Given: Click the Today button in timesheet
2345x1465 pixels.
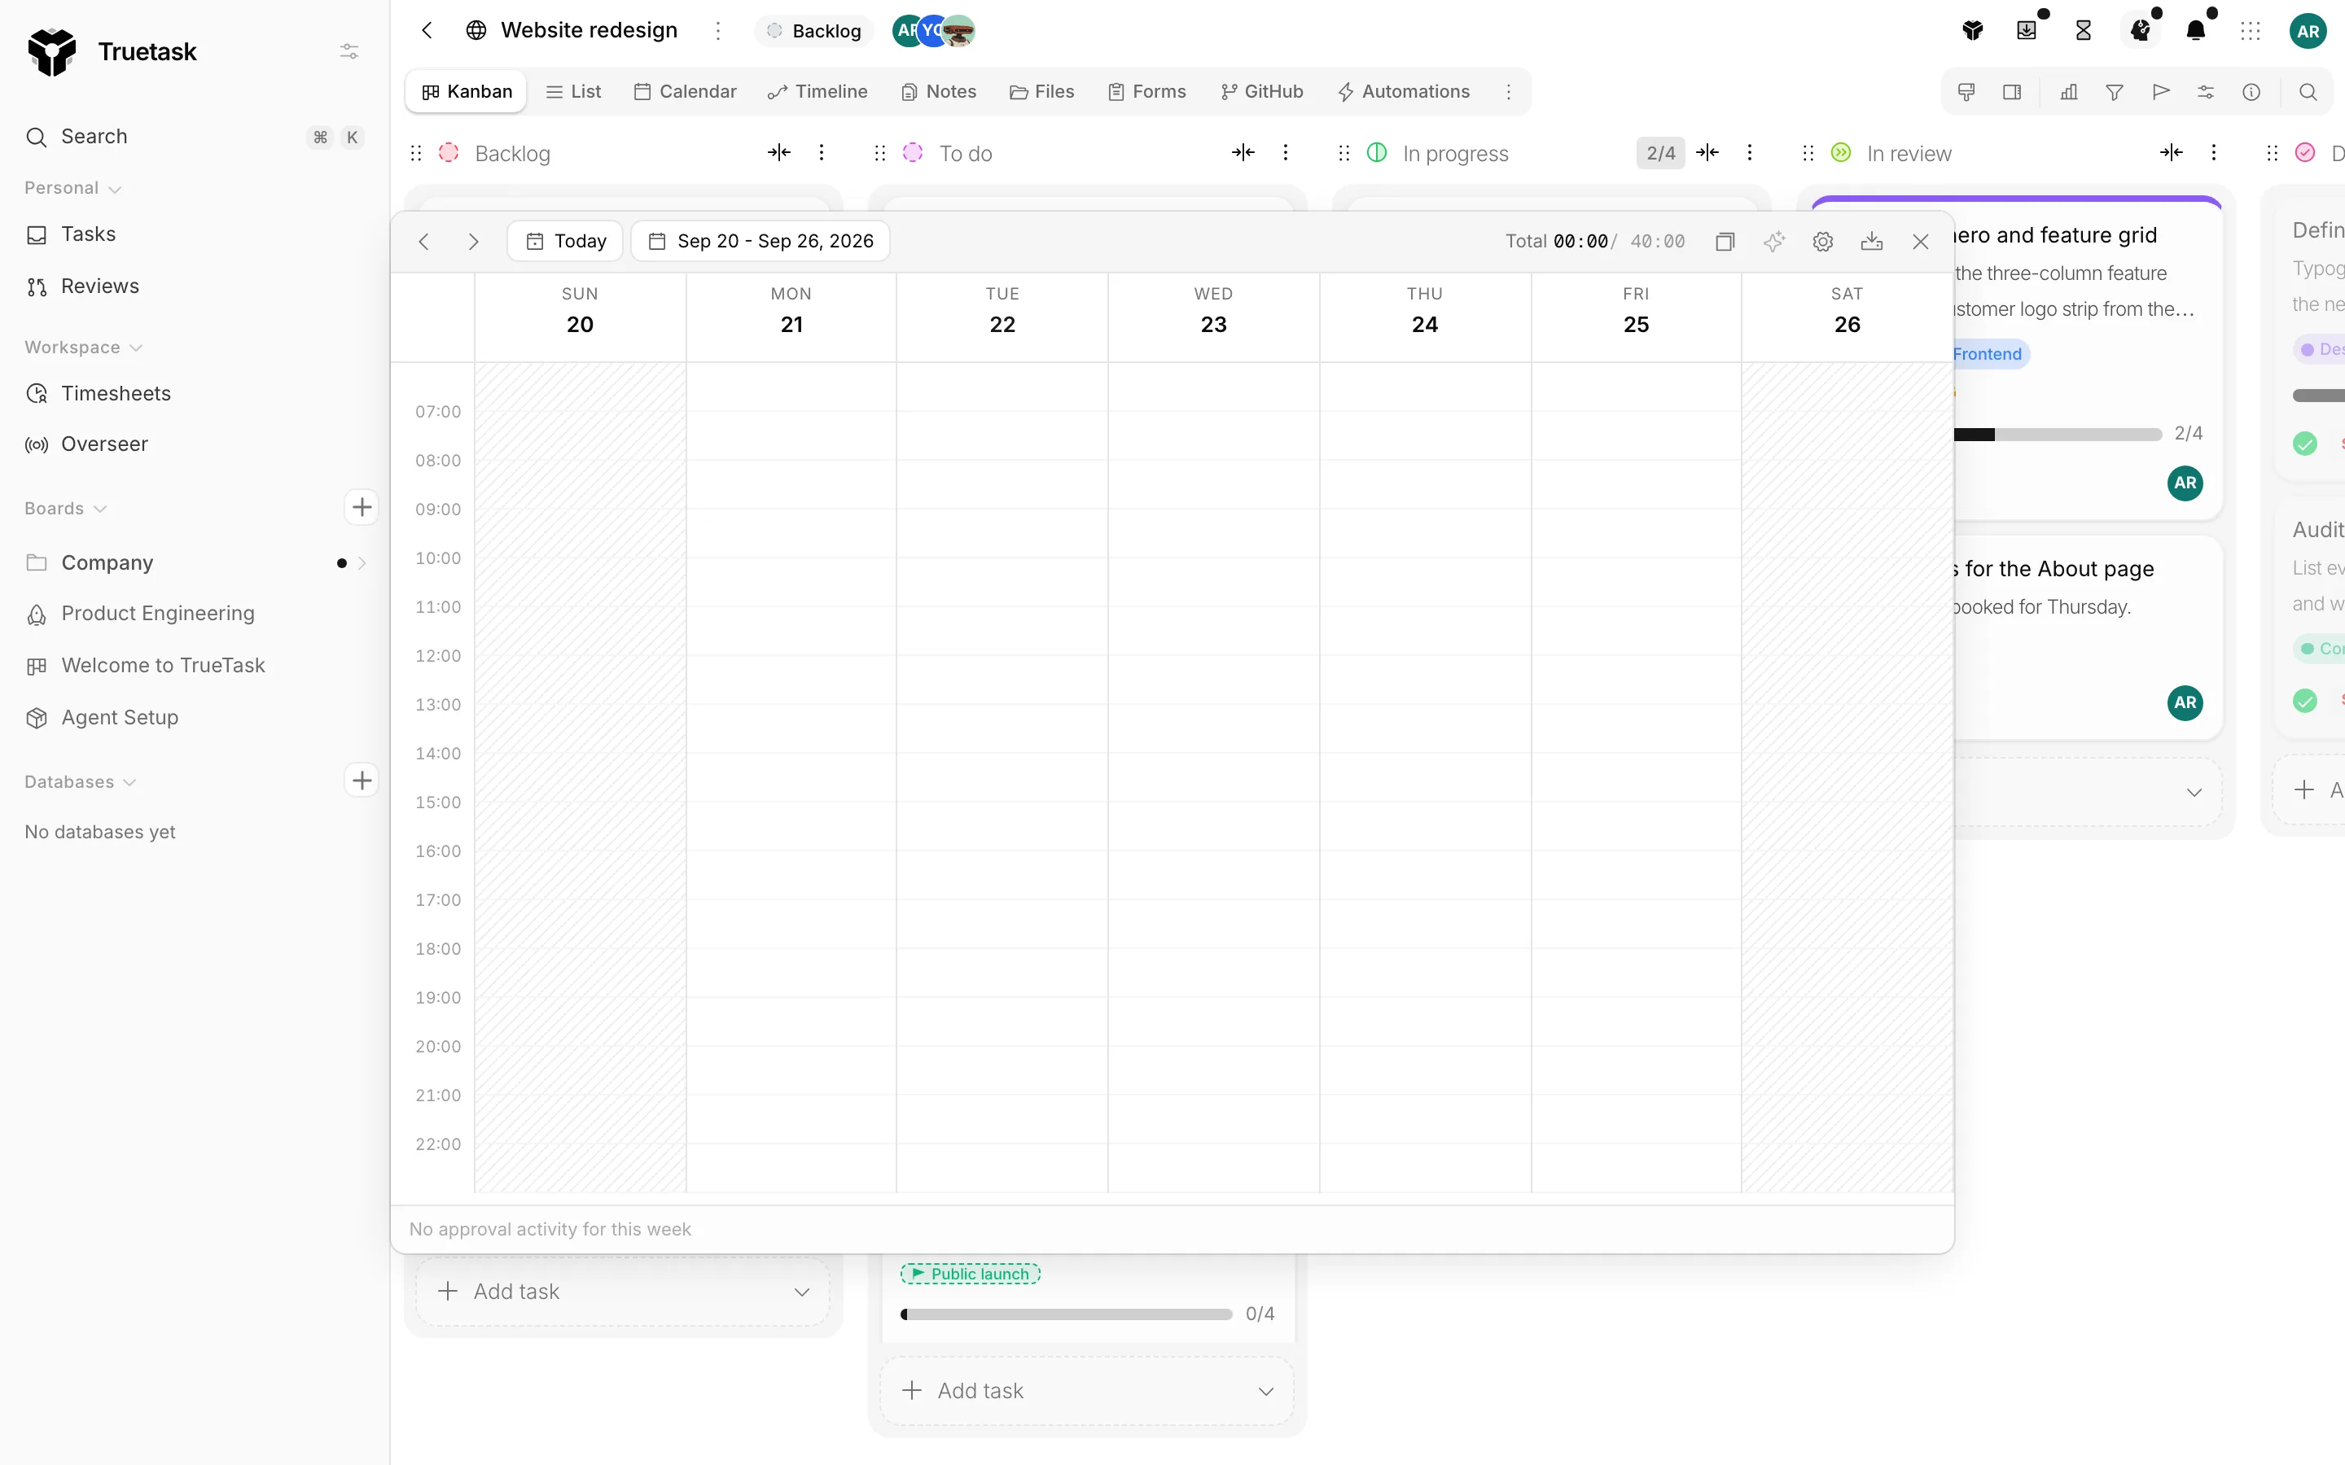Looking at the screenshot, I should pyautogui.click(x=566, y=241).
